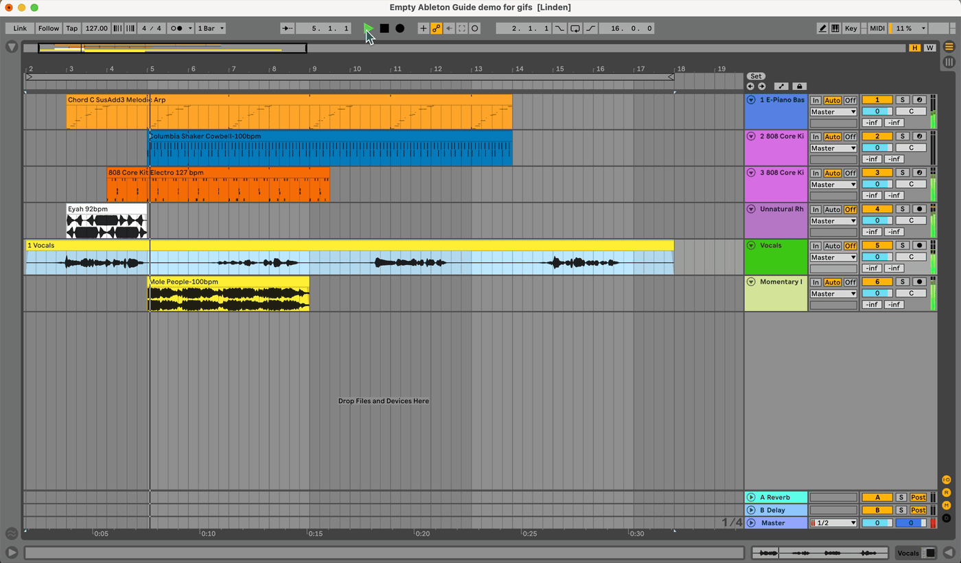Click the Stop transport button

coord(384,28)
